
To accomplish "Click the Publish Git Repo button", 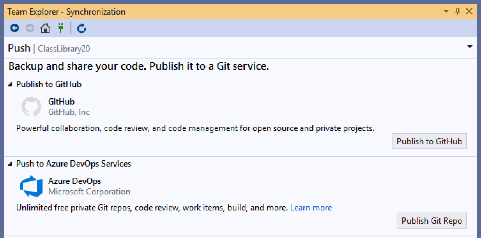I will tap(432, 221).
